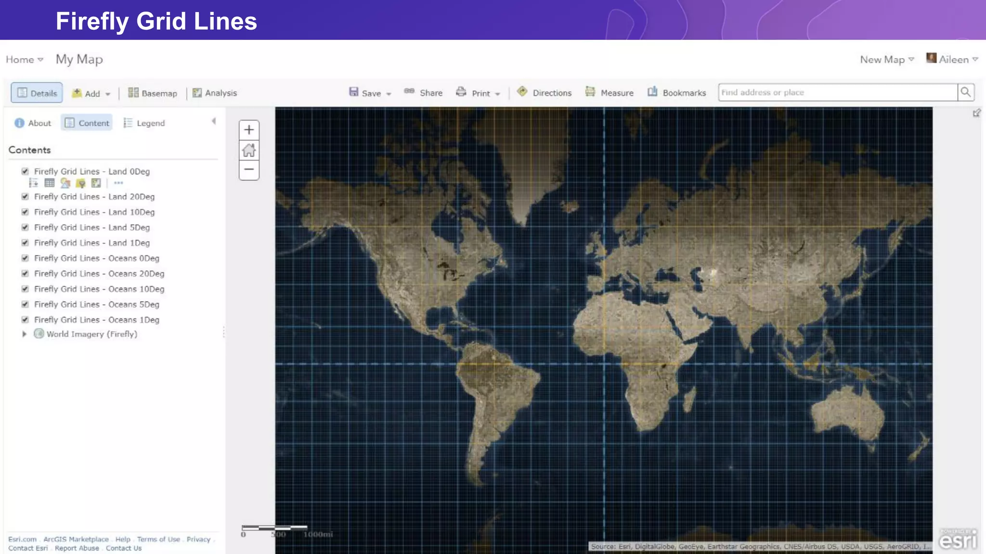Zoom out of the map

[x=249, y=170]
